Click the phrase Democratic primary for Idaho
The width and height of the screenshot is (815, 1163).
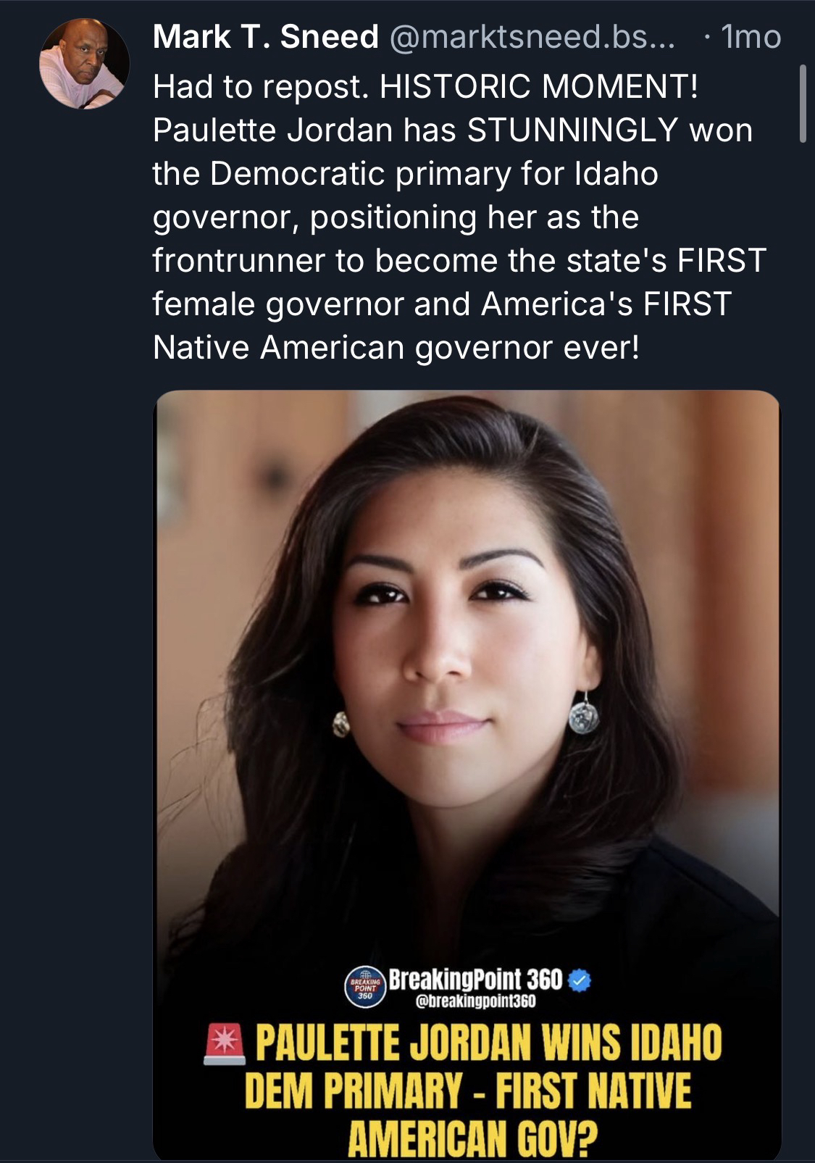click(x=434, y=175)
